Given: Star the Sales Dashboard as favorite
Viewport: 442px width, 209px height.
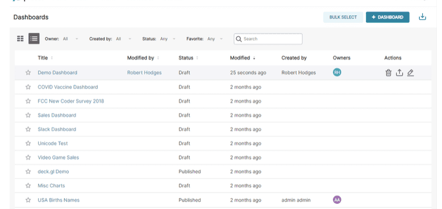Looking at the screenshot, I should [x=28, y=115].
